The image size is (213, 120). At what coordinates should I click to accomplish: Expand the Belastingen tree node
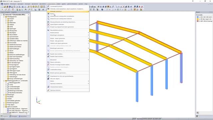point(4,95)
